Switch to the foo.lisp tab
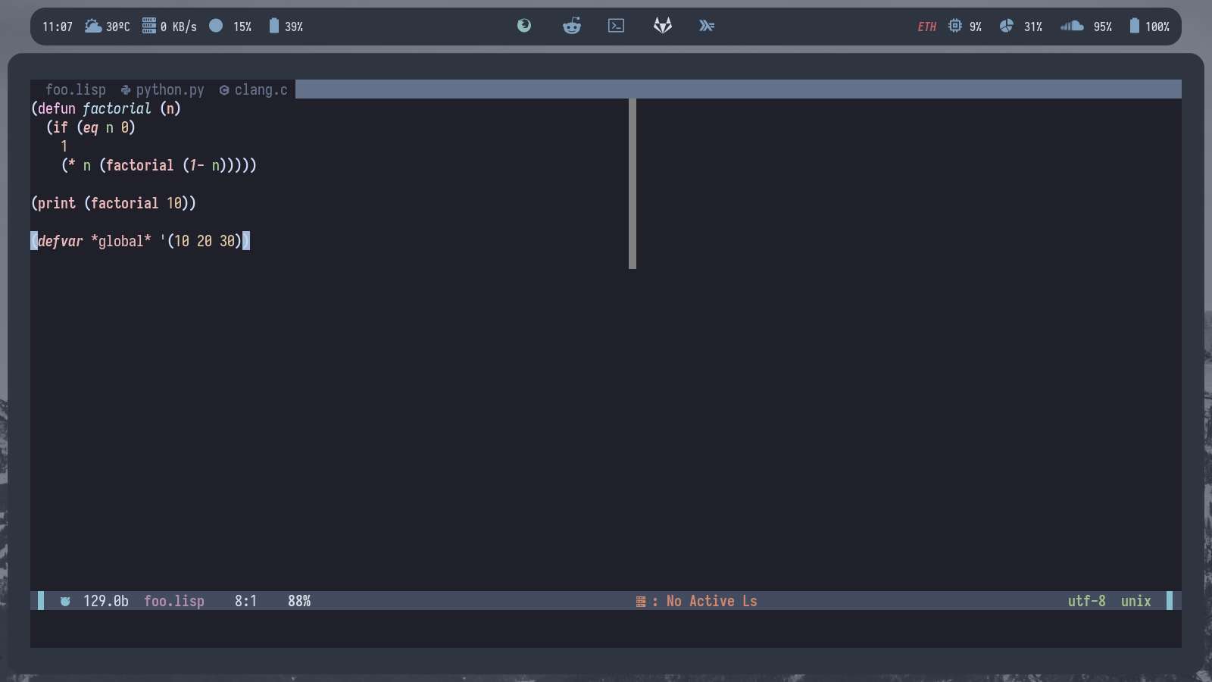The image size is (1212, 682). point(76,89)
